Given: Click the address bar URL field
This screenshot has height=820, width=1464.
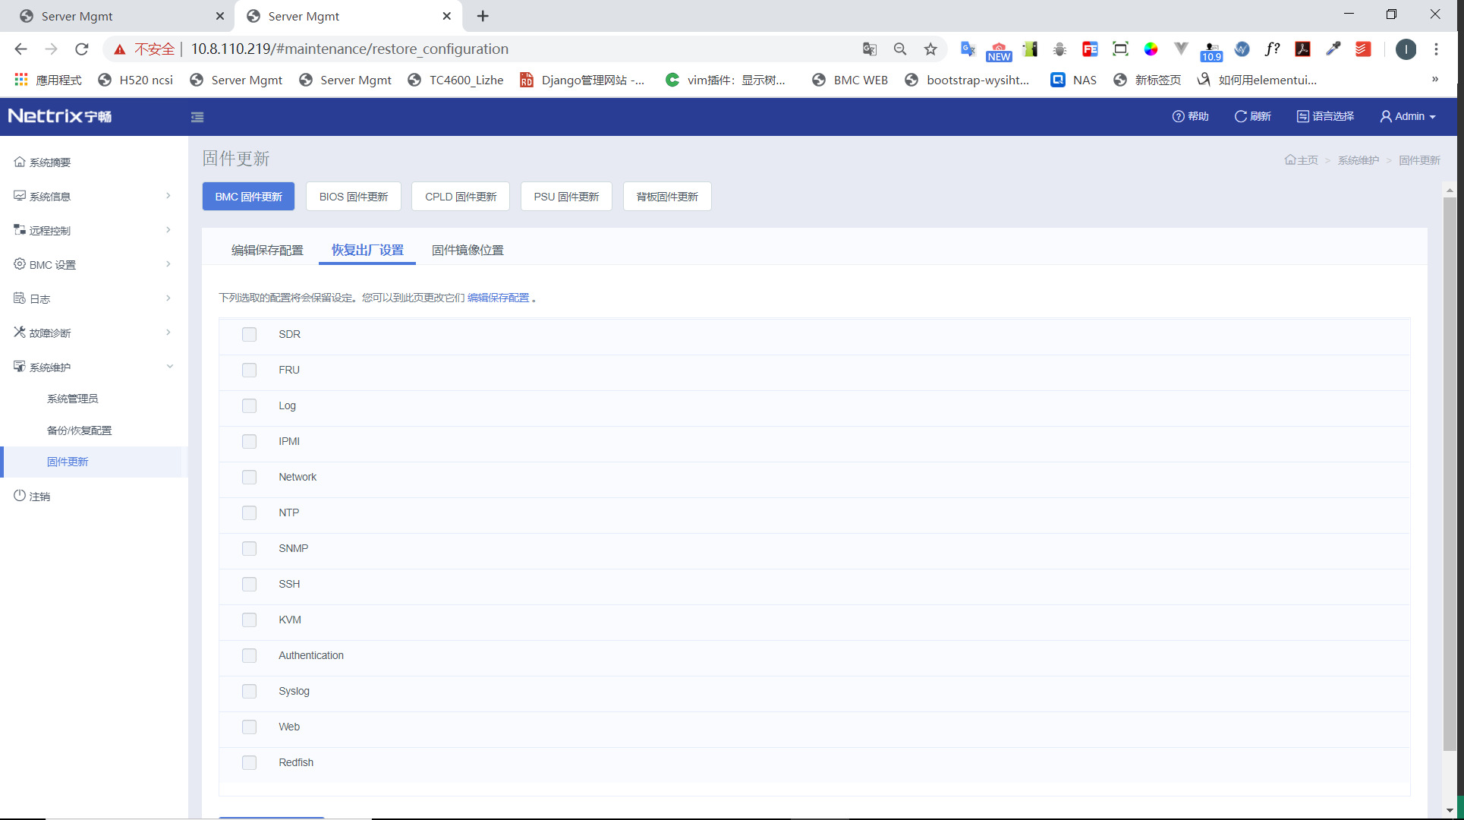Looking at the screenshot, I should pos(524,49).
